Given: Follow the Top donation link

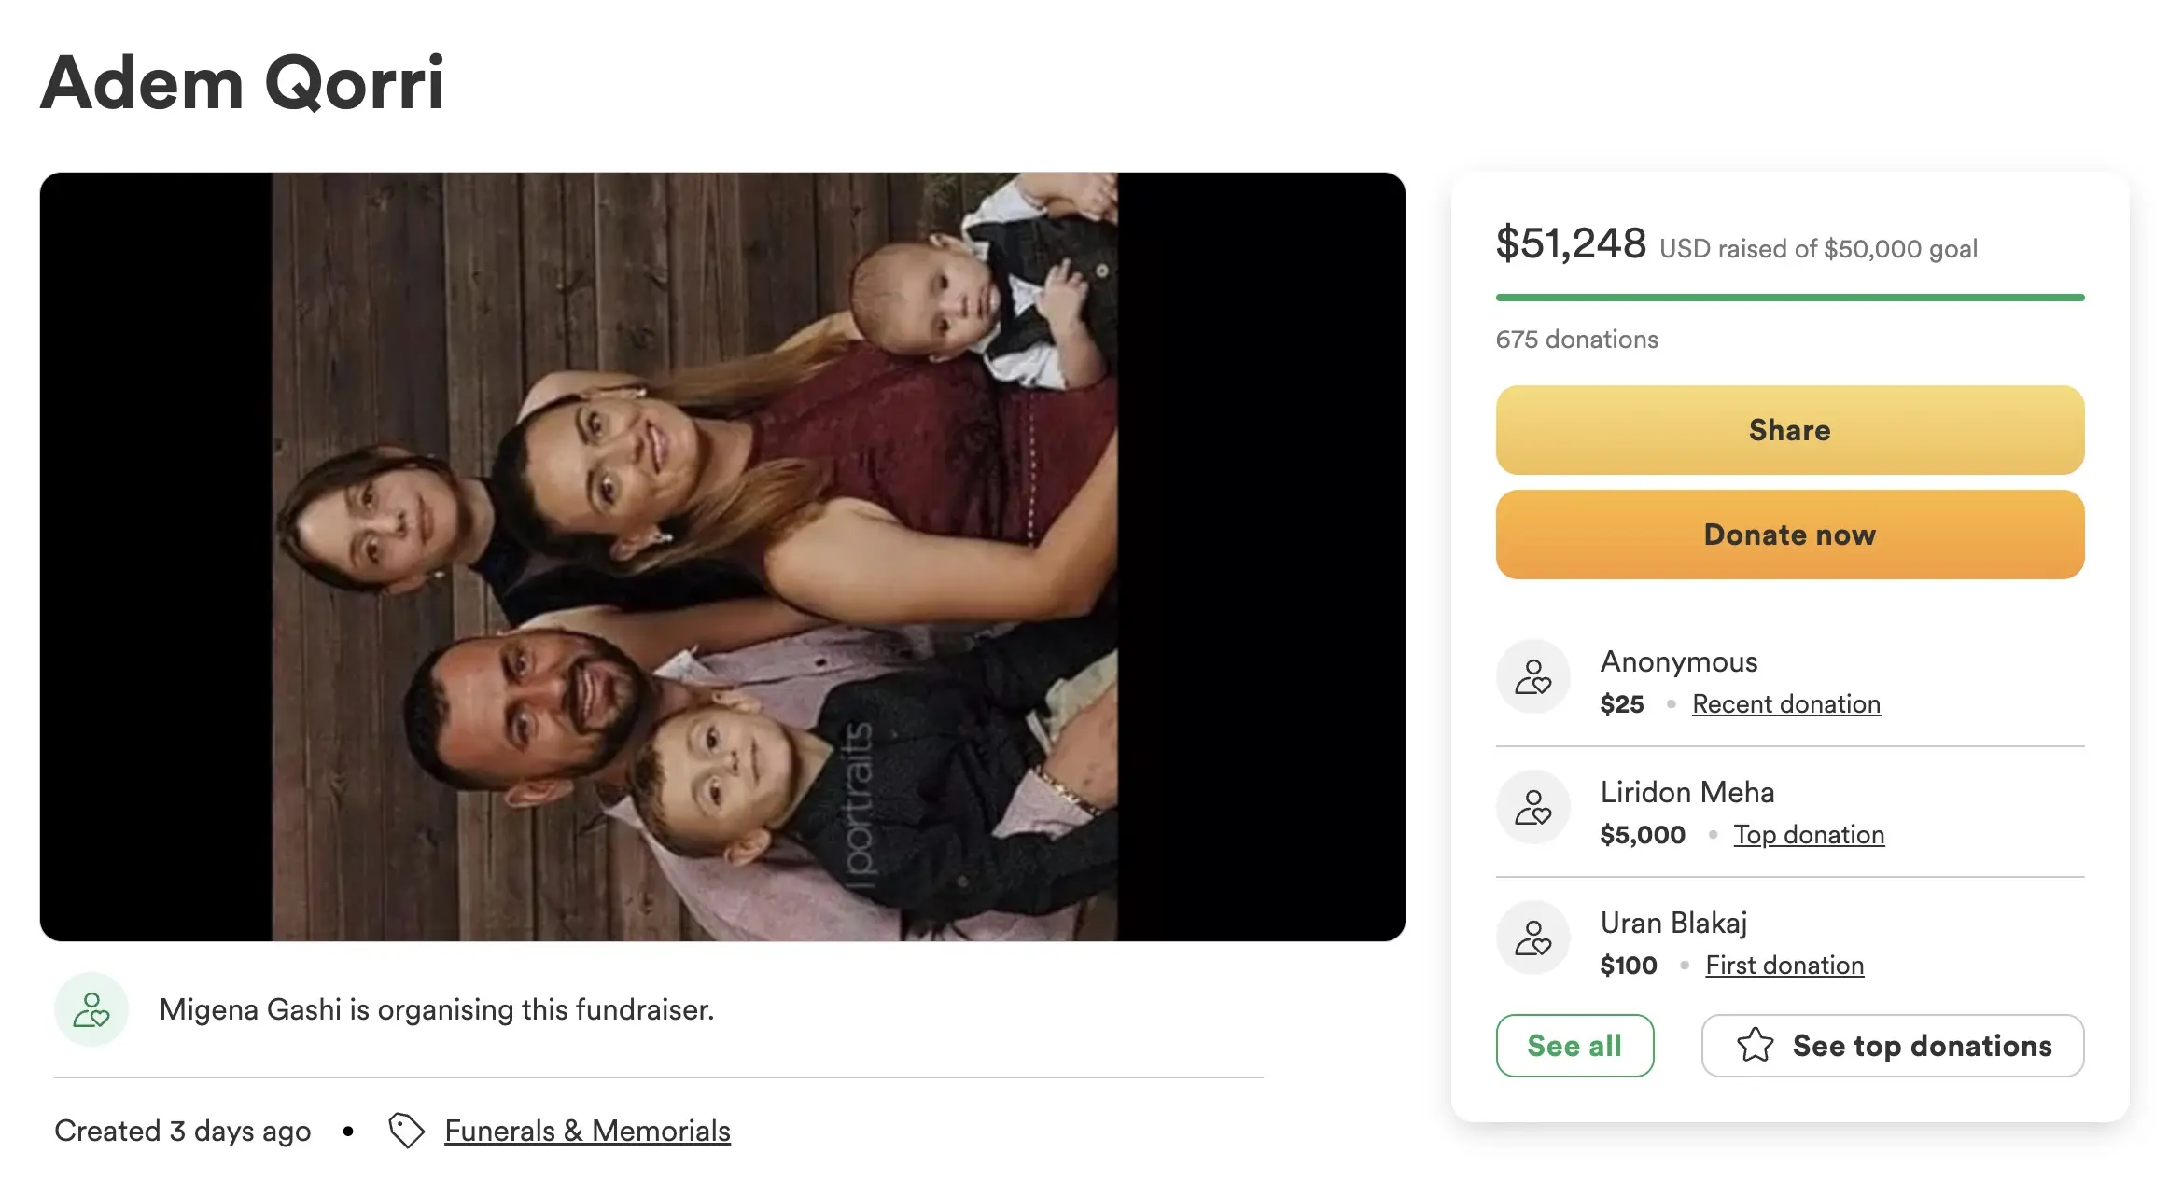Looking at the screenshot, I should click(x=1809, y=835).
